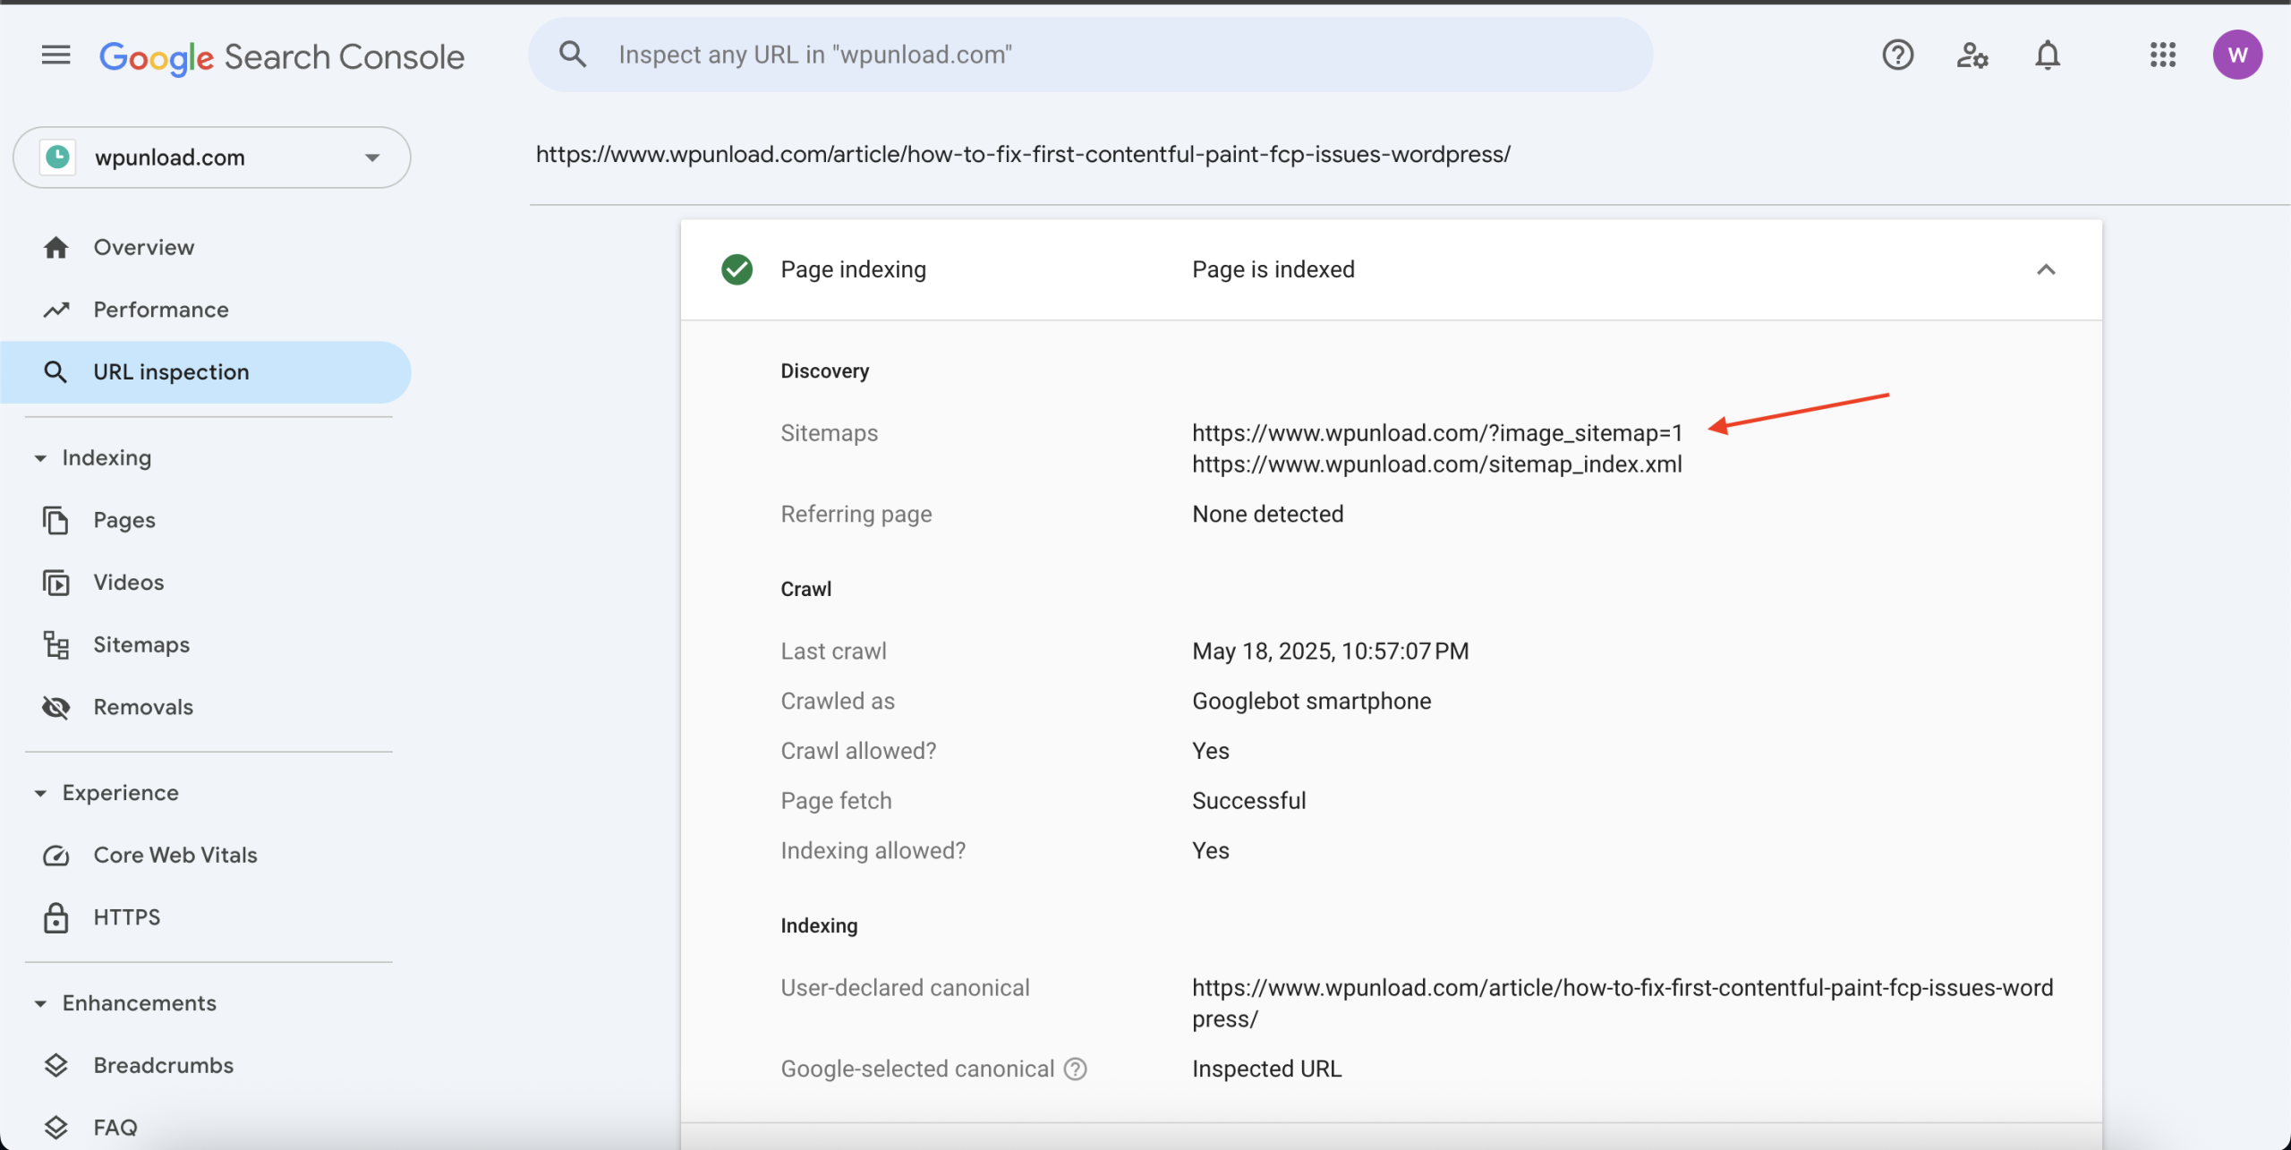Open the Videos indexing report
This screenshot has height=1150, width=2291.
[206, 583]
